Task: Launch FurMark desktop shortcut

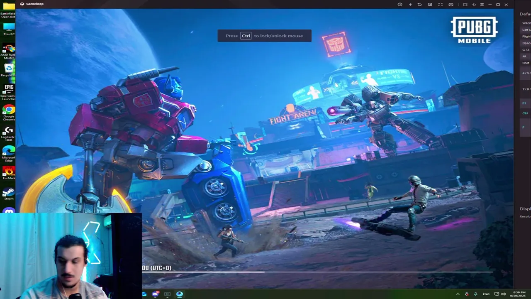Action: point(8,173)
